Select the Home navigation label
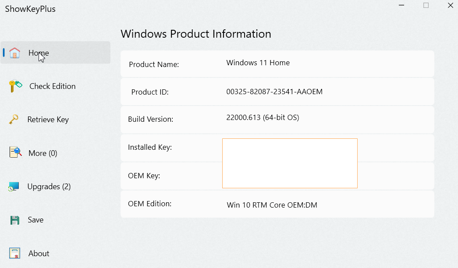 (39, 53)
